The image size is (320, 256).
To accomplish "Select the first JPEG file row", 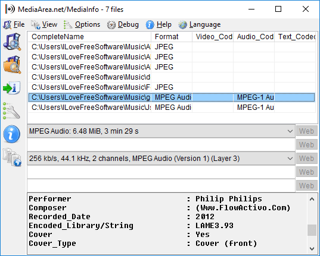I will (172, 47).
